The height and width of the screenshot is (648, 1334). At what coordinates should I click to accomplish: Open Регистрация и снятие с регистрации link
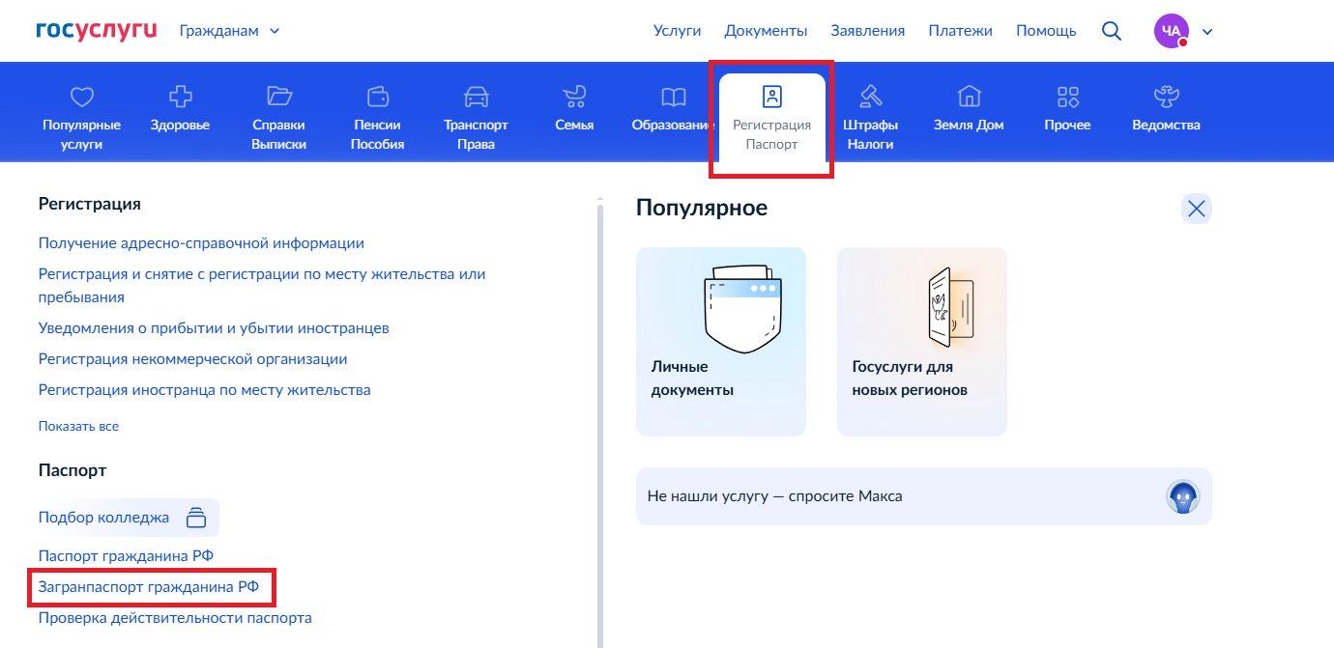click(262, 286)
